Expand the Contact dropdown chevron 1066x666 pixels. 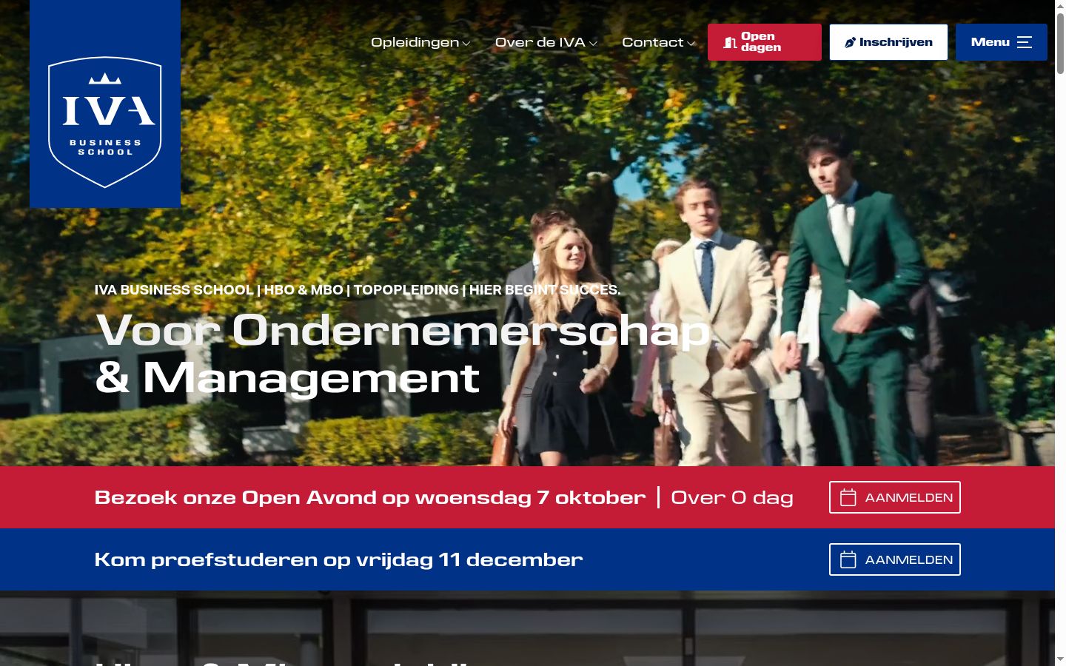(x=691, y=44)
